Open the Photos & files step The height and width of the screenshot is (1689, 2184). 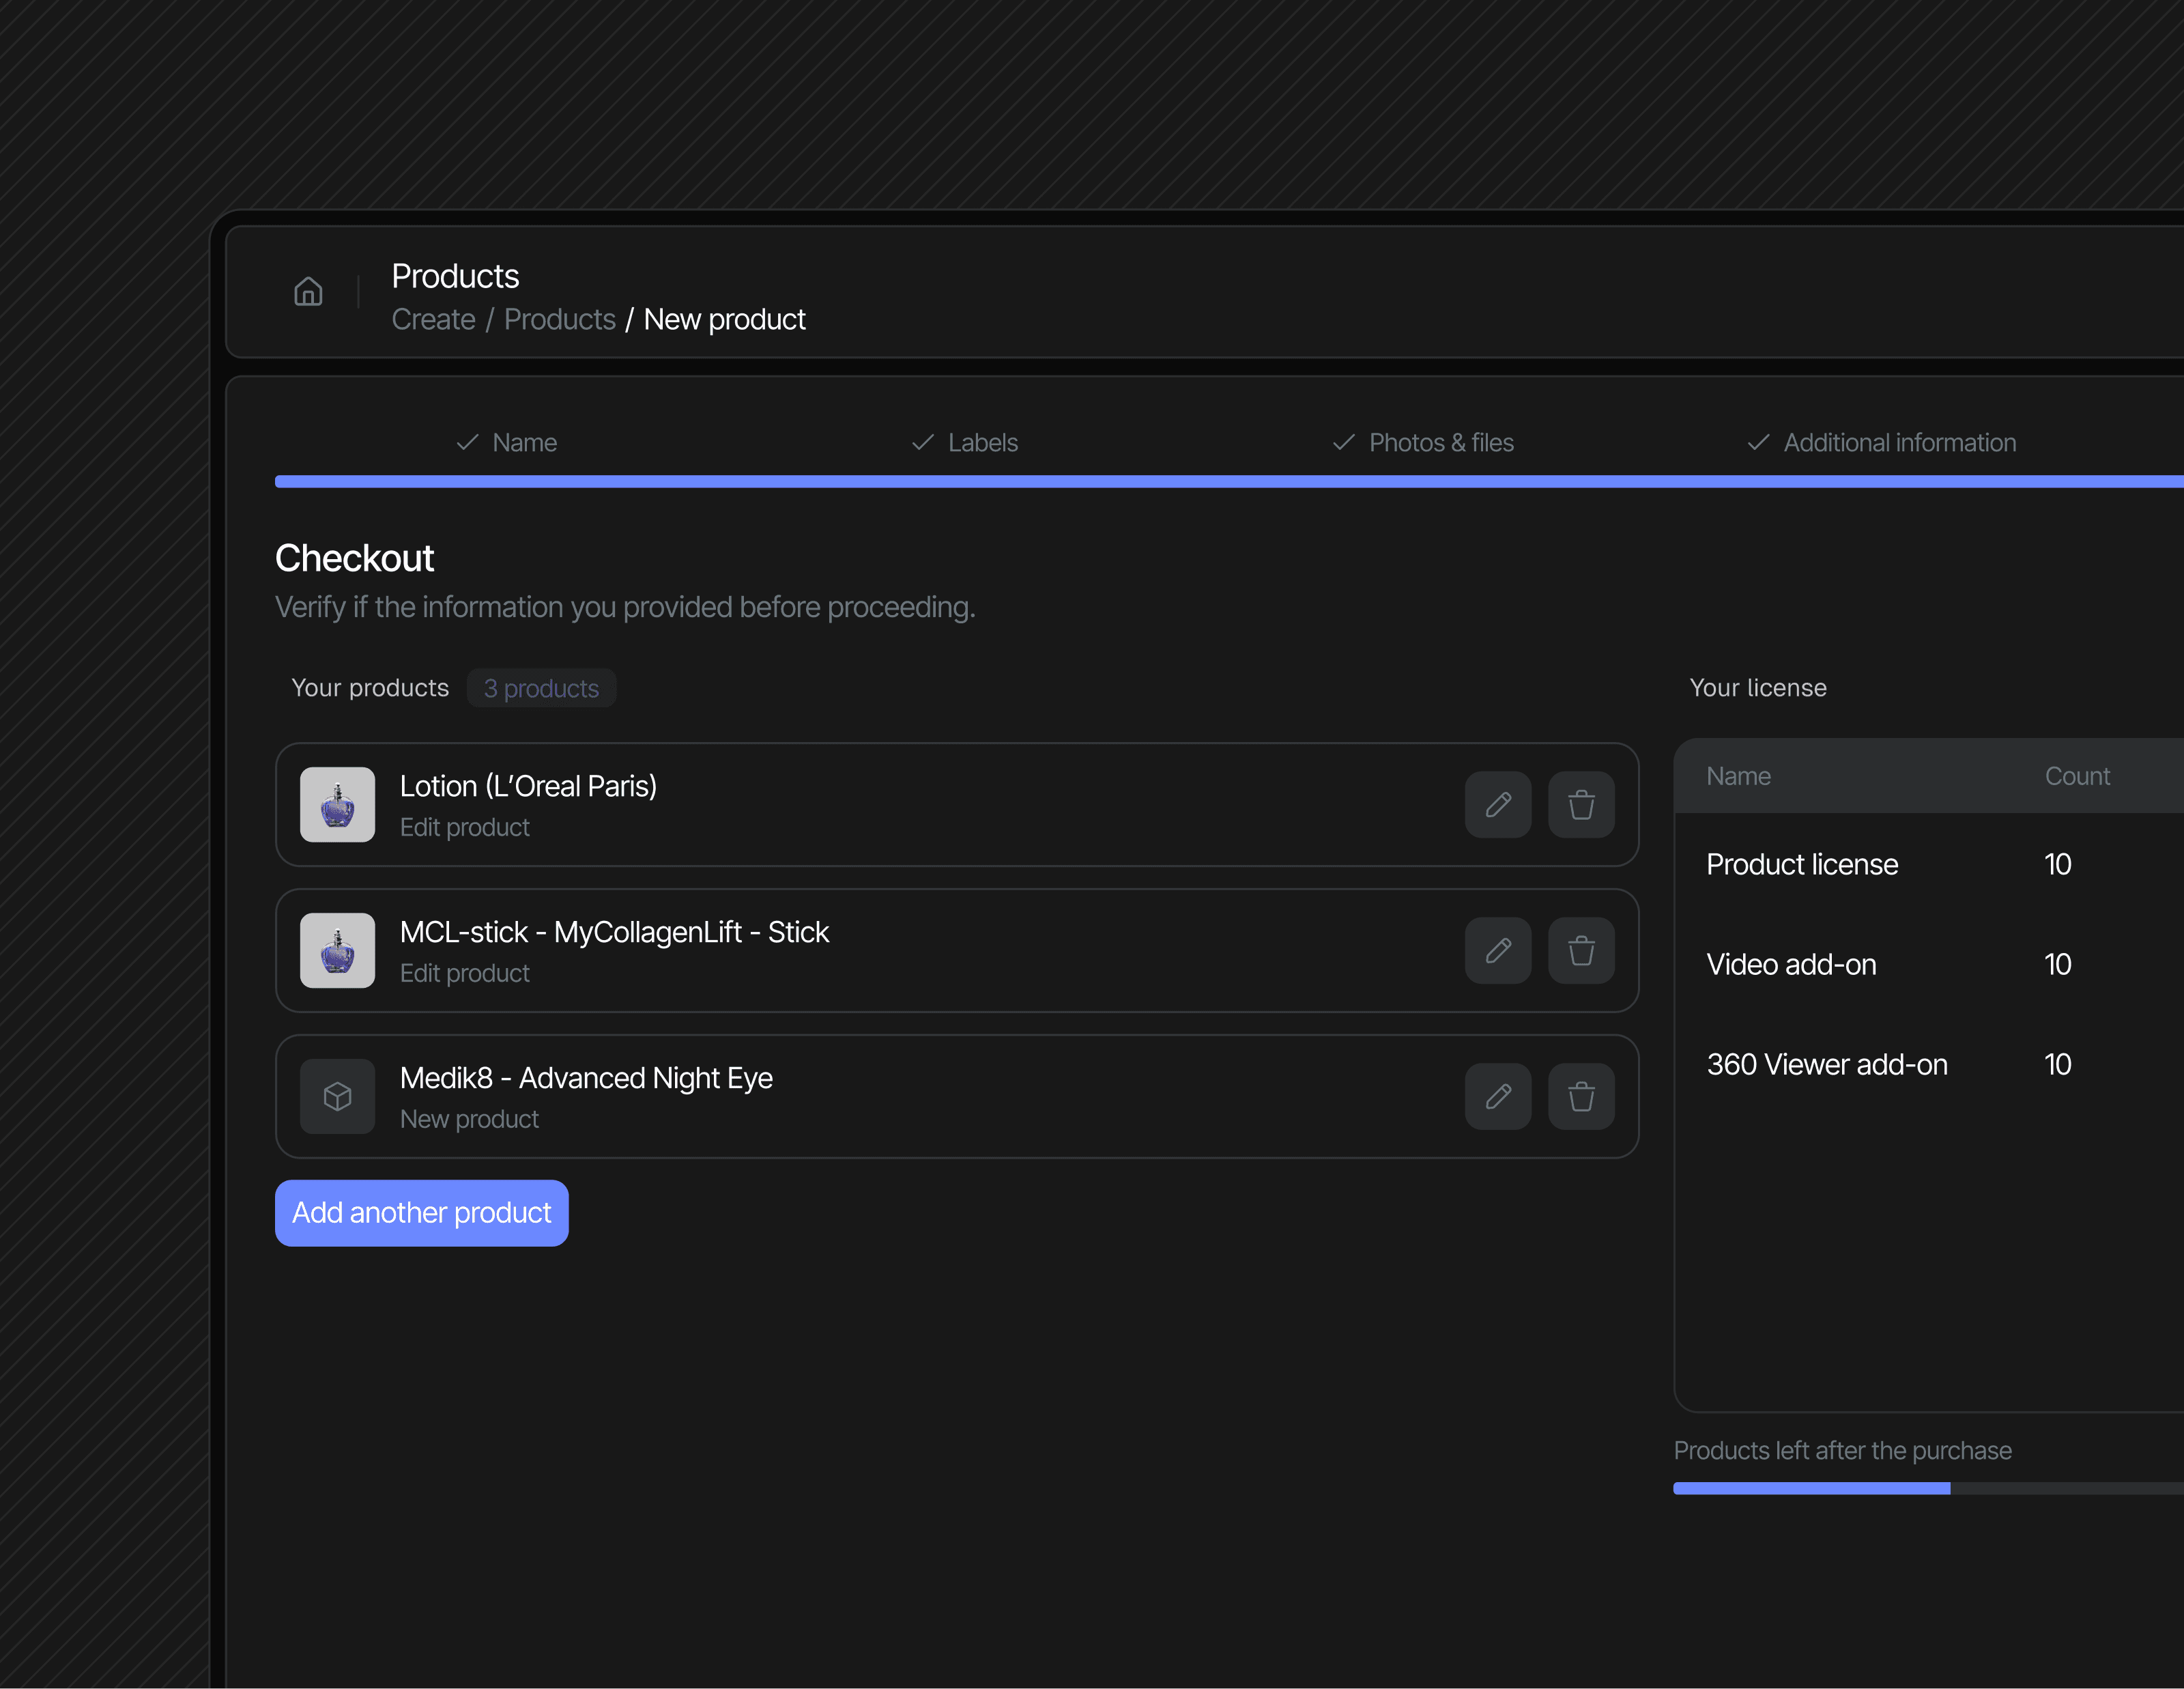(1423, 443)
